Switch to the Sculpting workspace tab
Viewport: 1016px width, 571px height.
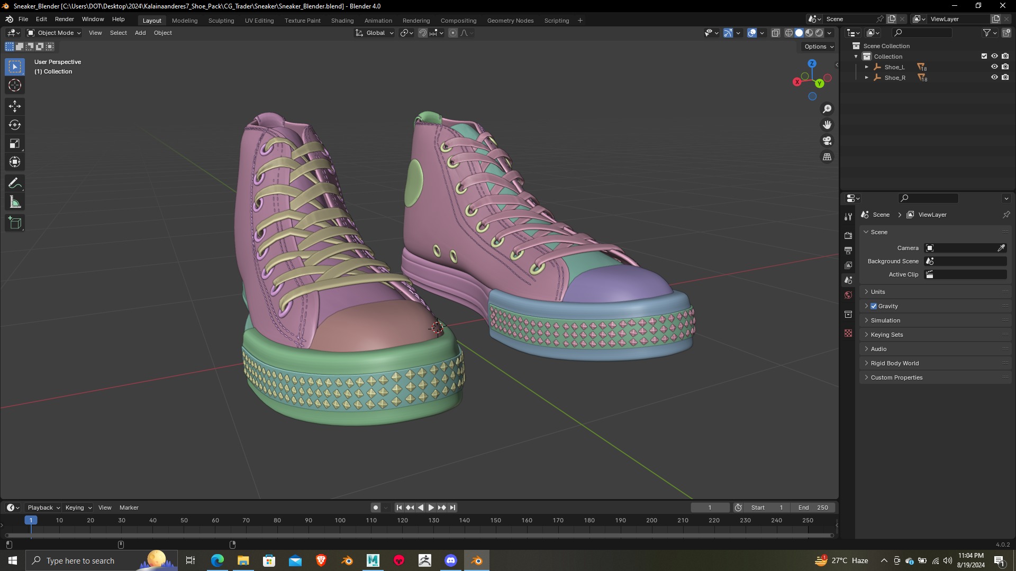point(221,21)
